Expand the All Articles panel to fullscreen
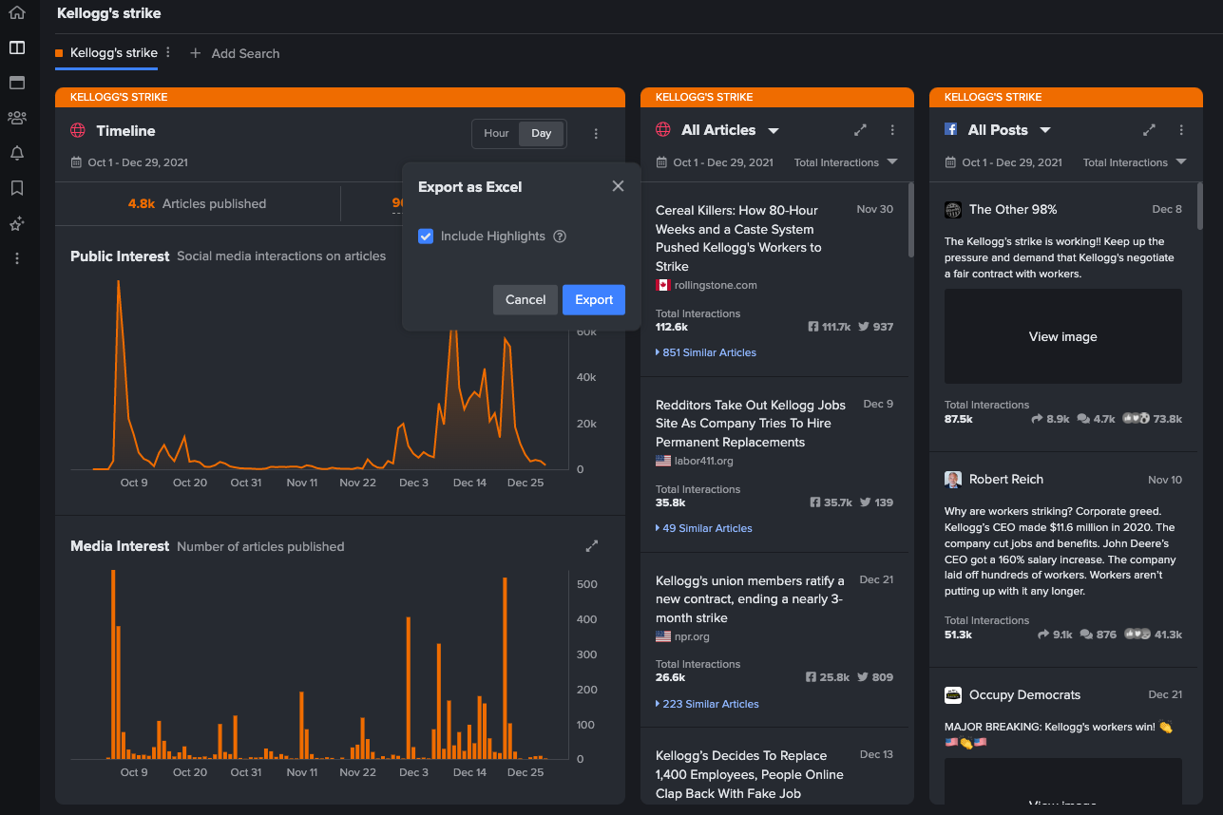This screenshot has width=1223, height=815. coord(860,130)
